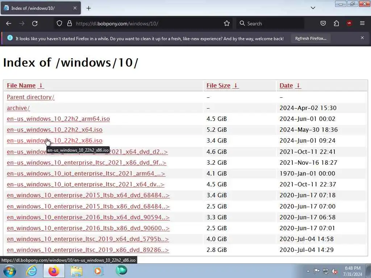Open enterprise_ltsc_2019_x86_dvd_89286 link
This screenshot has height=278, width=371.
(88, 250)
